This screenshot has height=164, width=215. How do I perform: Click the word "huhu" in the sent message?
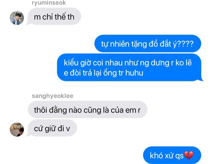[134, 73]
